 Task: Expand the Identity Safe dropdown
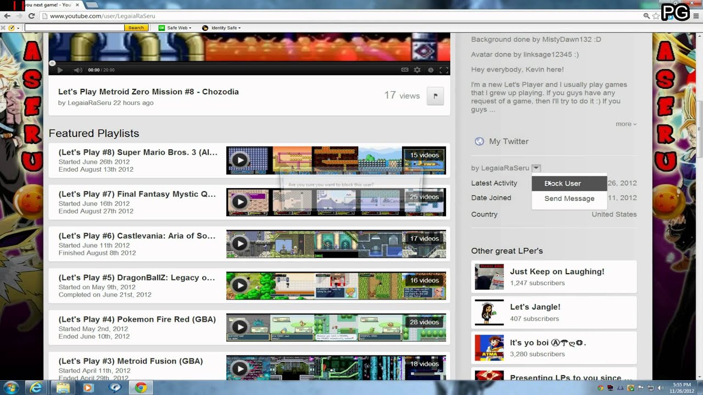239,28
